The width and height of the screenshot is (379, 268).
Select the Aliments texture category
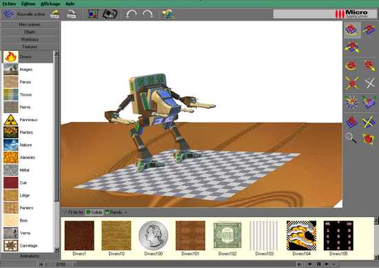pos(28,157)
